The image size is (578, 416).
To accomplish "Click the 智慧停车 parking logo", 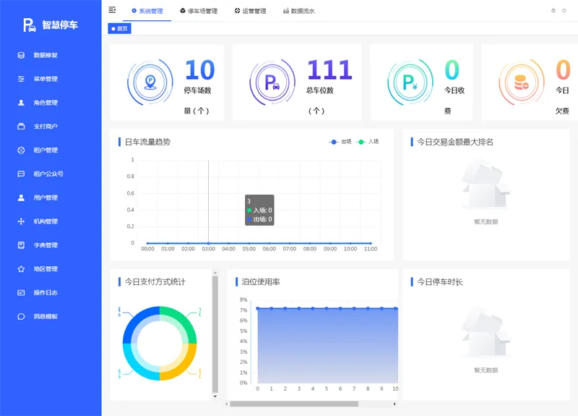I will click(51, 25).
